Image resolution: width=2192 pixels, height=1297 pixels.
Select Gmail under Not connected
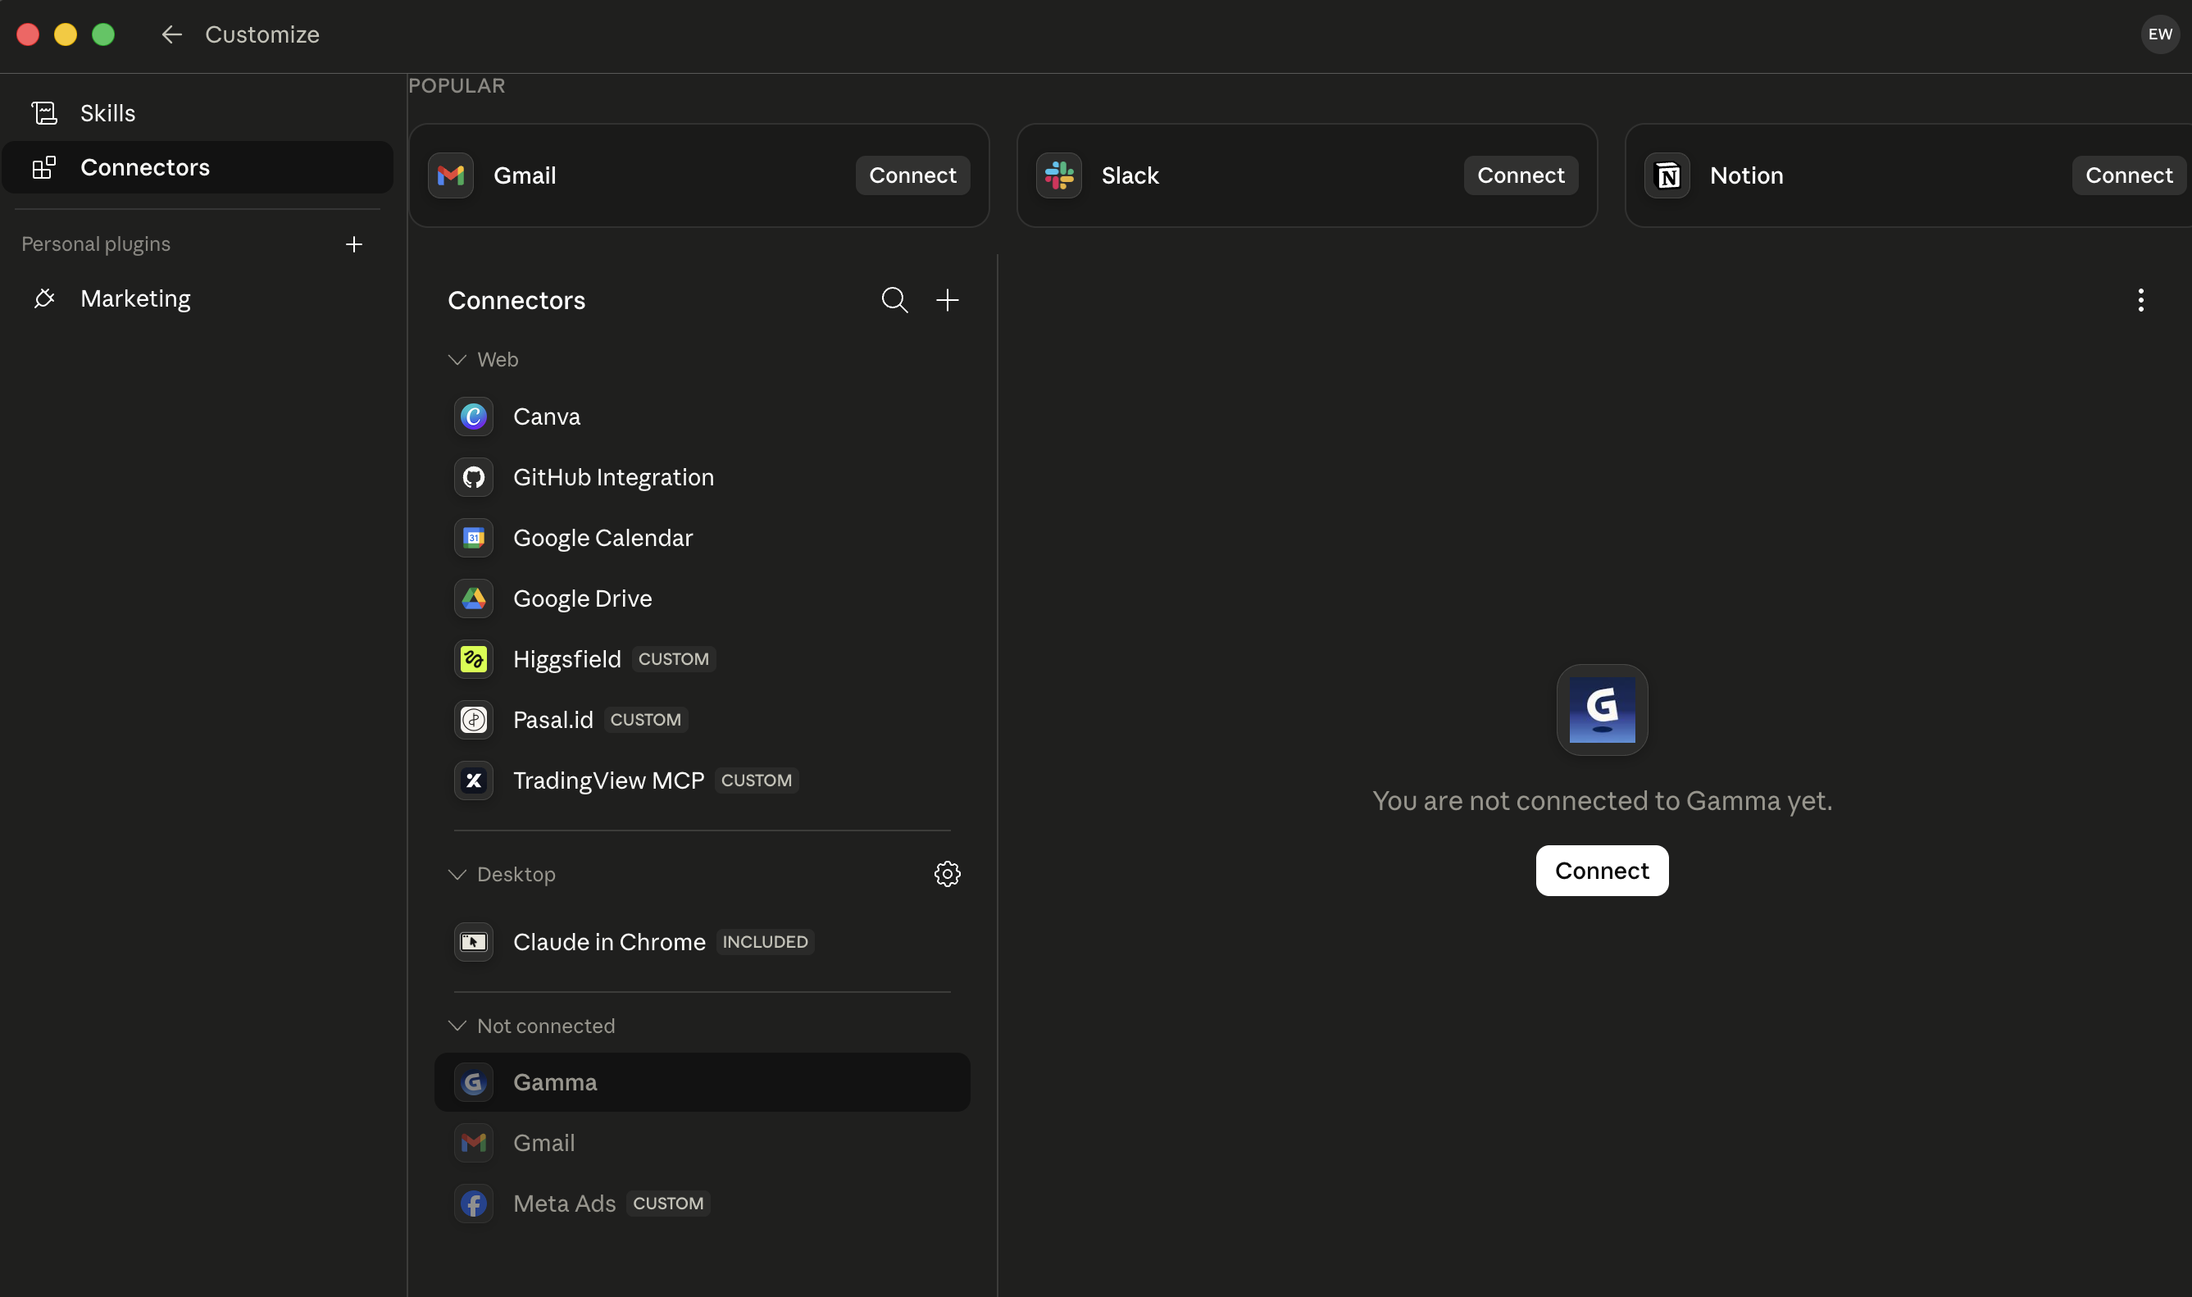coord(703,1143)
